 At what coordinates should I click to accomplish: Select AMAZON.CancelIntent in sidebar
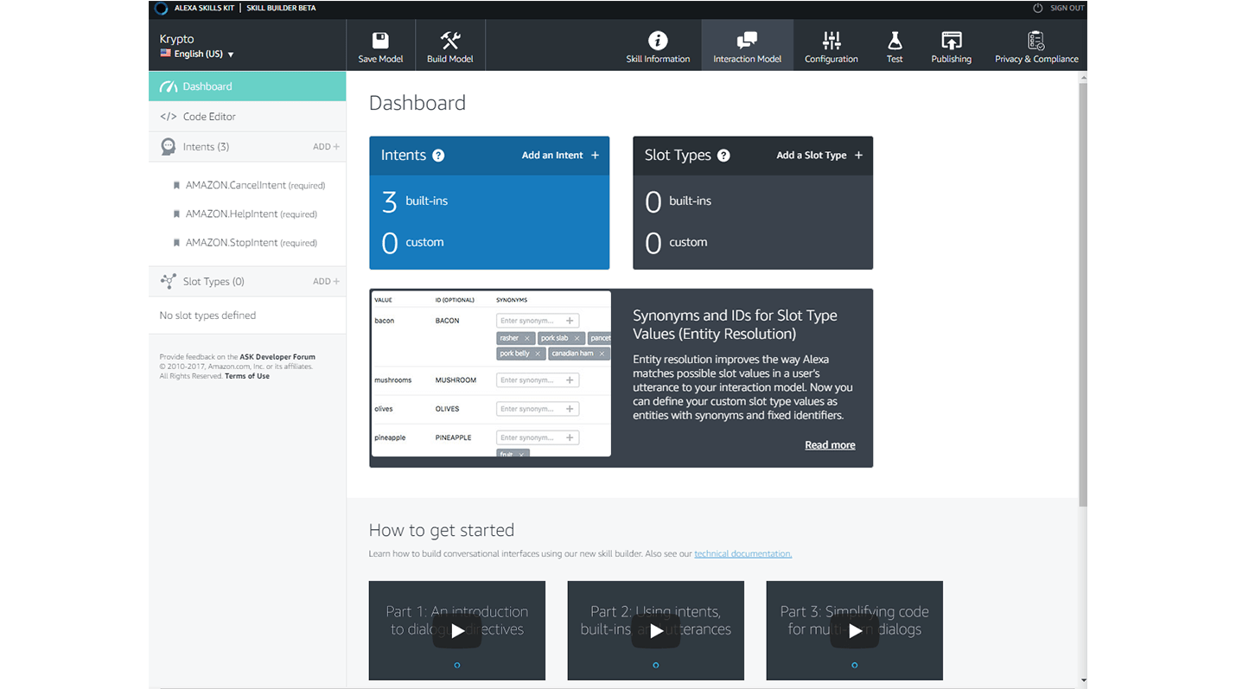point(255,185)
